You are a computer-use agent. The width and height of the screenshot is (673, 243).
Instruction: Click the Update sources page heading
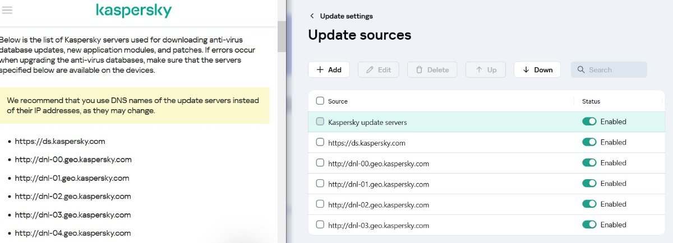[x=359, y=35]
